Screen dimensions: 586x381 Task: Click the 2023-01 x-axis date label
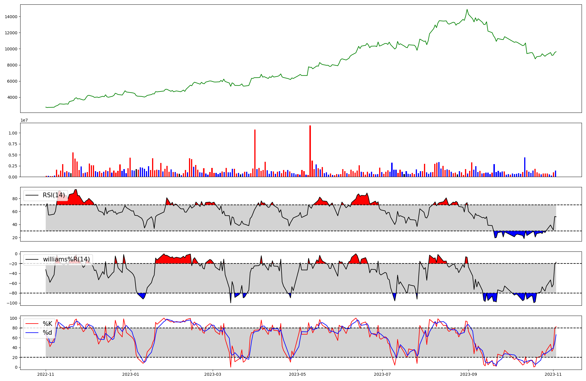click(131, 374)
